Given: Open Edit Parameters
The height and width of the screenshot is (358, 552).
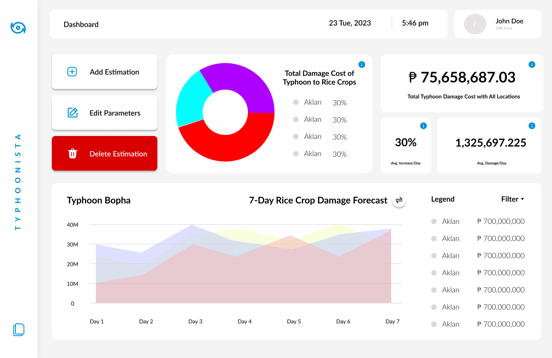Looking at the screenshot, I should pos(104,113).
